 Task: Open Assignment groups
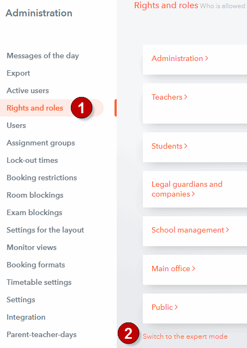point(41,143)
